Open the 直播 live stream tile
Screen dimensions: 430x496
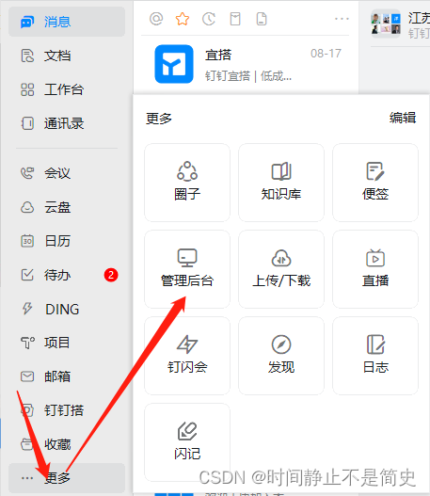375,269
